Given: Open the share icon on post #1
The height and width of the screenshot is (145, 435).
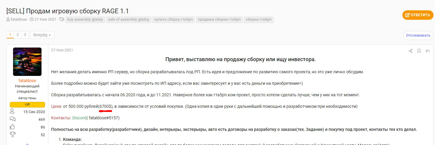Looking at the screenshot, I should point(411,51).
